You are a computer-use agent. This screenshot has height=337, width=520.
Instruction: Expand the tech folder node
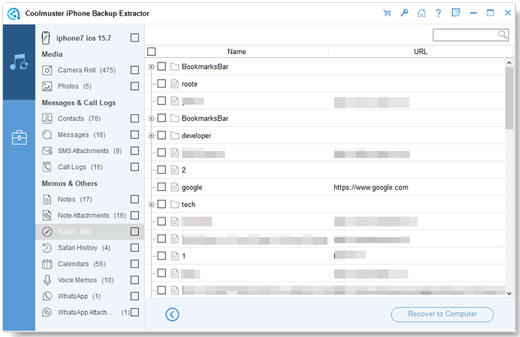[152, 204]
